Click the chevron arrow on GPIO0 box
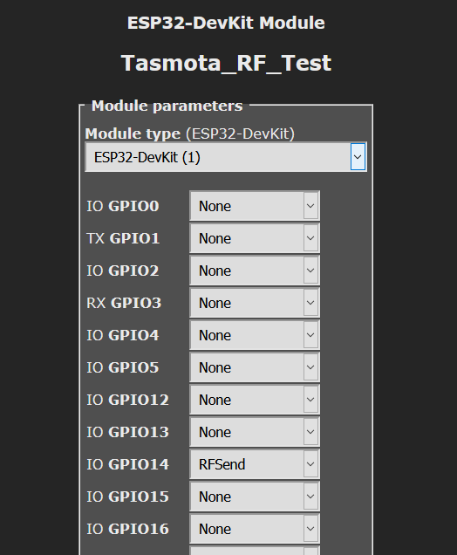Image resolution: width=457 pixels, height=555 pixels. click(x=310, y=206)
